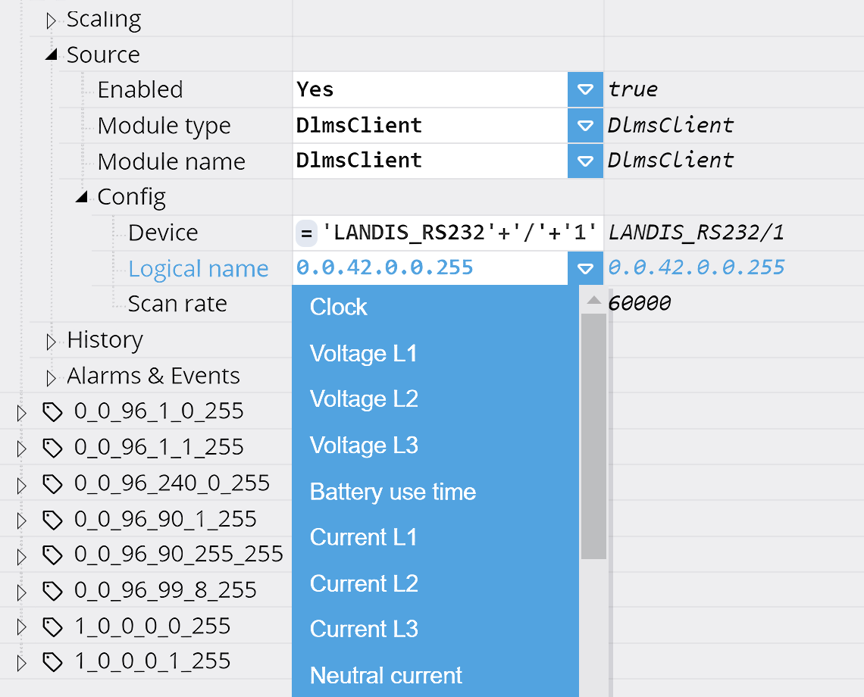Viewport: 864px width, 697px height.
Task: Select Voltage L3 from the logical name list
Action: tap(363, 445)
